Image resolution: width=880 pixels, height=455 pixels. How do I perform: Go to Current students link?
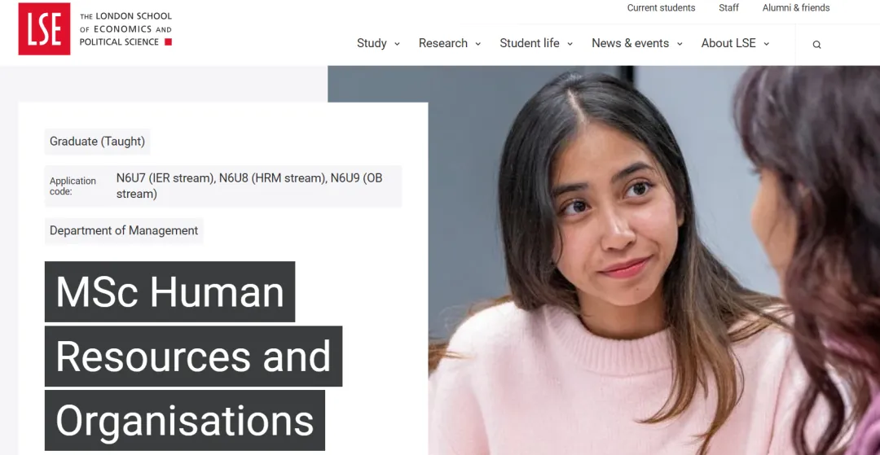click(661, 8)
